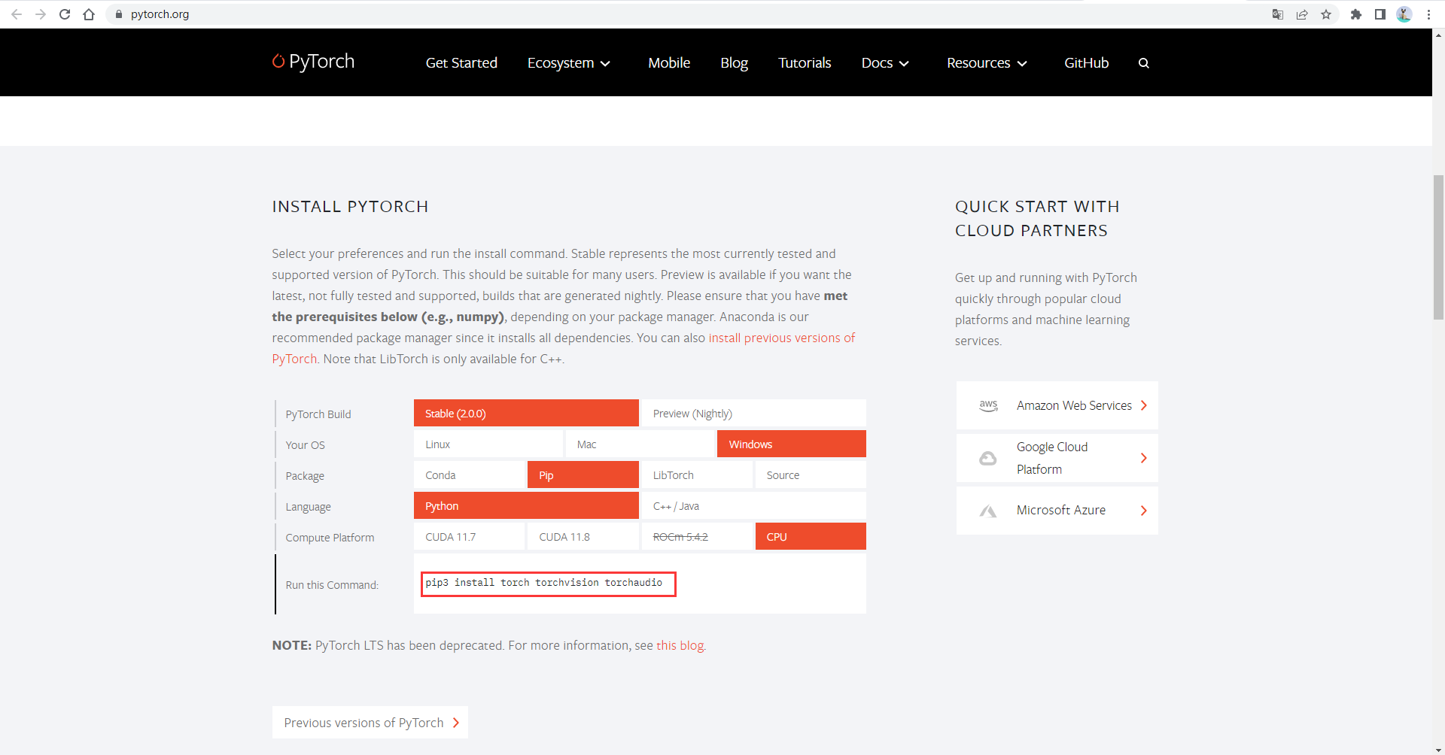This screenshot has height=755, width=1445.
Task: Open the Blog nav item
Action: [735, 63]
